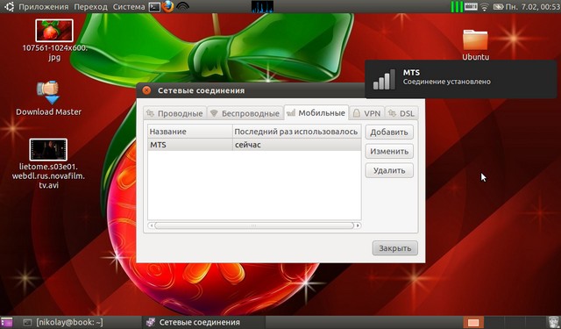Click the date and time clock
The width and height of the screenshot is (561, 329).
(533, 7)
